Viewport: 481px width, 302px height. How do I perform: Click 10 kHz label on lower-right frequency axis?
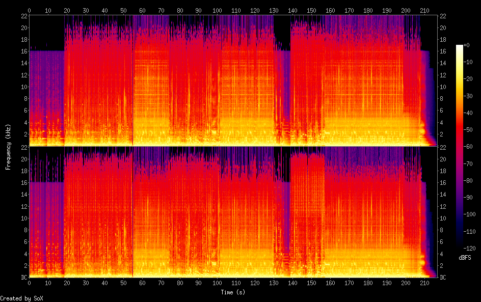click(x=443, y=218)
